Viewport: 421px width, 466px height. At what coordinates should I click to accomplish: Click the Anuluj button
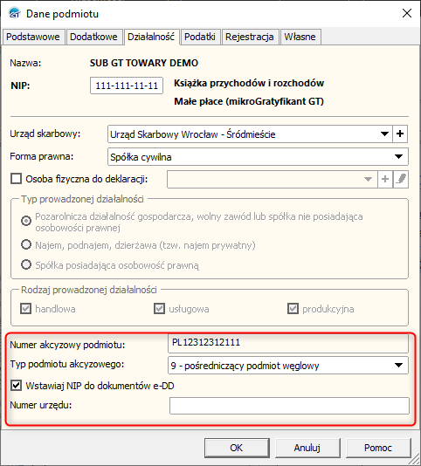coord(307,448)
